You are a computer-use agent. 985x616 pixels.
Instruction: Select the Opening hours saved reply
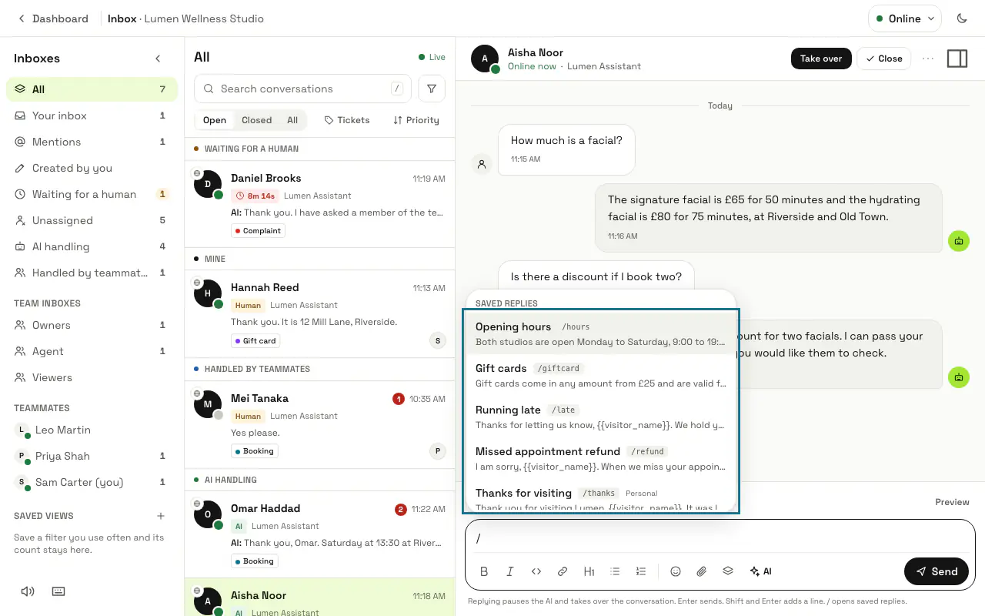click(x=601, y=334)
